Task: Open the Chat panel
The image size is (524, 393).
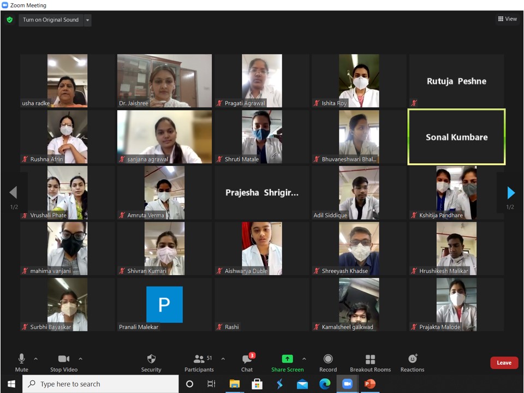Action: pyautogui.click(x=247, y=359)
